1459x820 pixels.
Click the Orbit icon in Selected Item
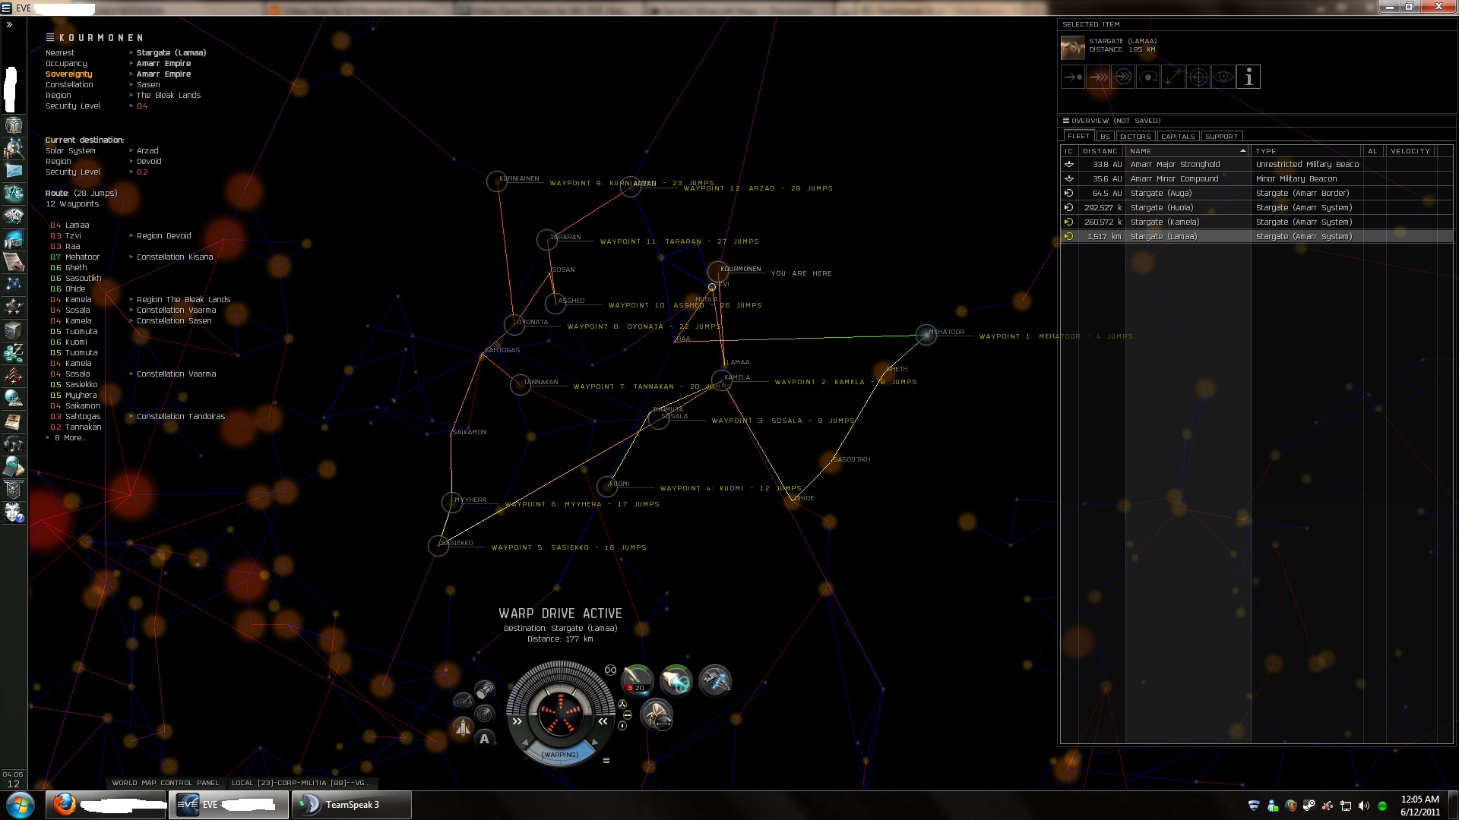[1147, 77]
